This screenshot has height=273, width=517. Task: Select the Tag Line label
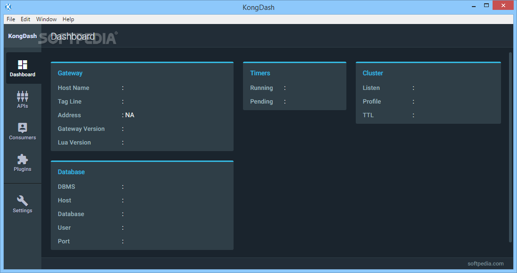(x=70, y=102)
